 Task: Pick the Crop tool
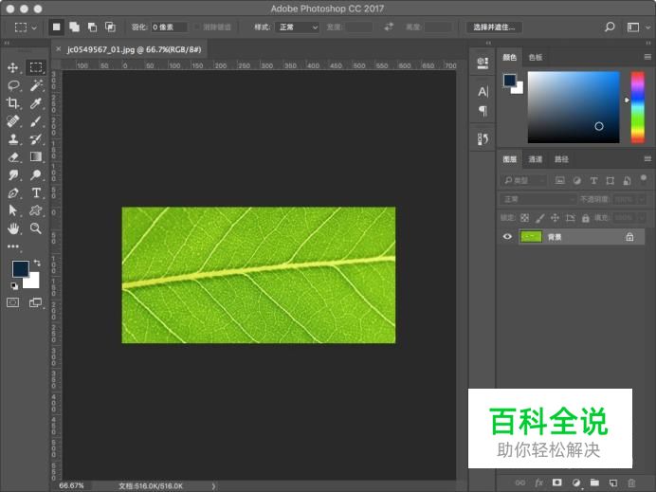point(13,103)
